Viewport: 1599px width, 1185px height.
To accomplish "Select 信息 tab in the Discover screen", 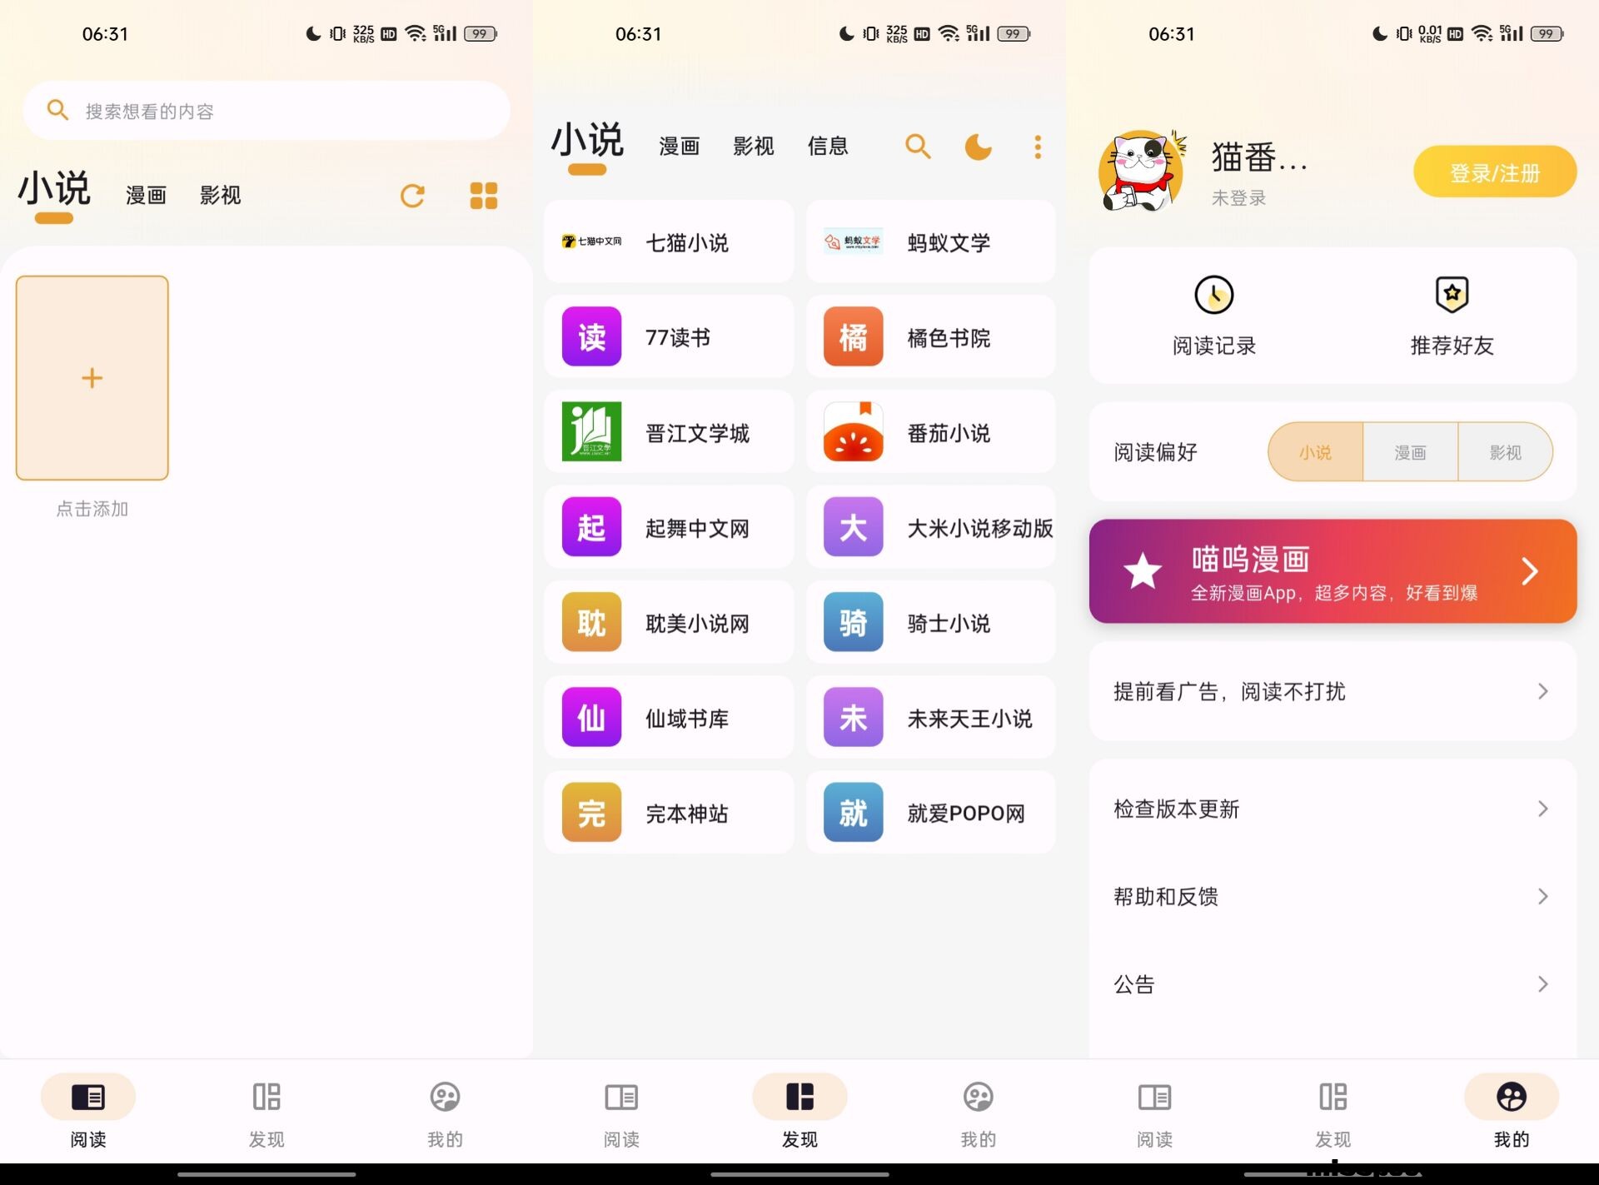I will tap(828, 147).
